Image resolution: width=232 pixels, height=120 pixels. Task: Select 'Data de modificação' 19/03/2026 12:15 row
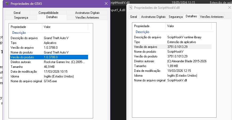[172, 71]
